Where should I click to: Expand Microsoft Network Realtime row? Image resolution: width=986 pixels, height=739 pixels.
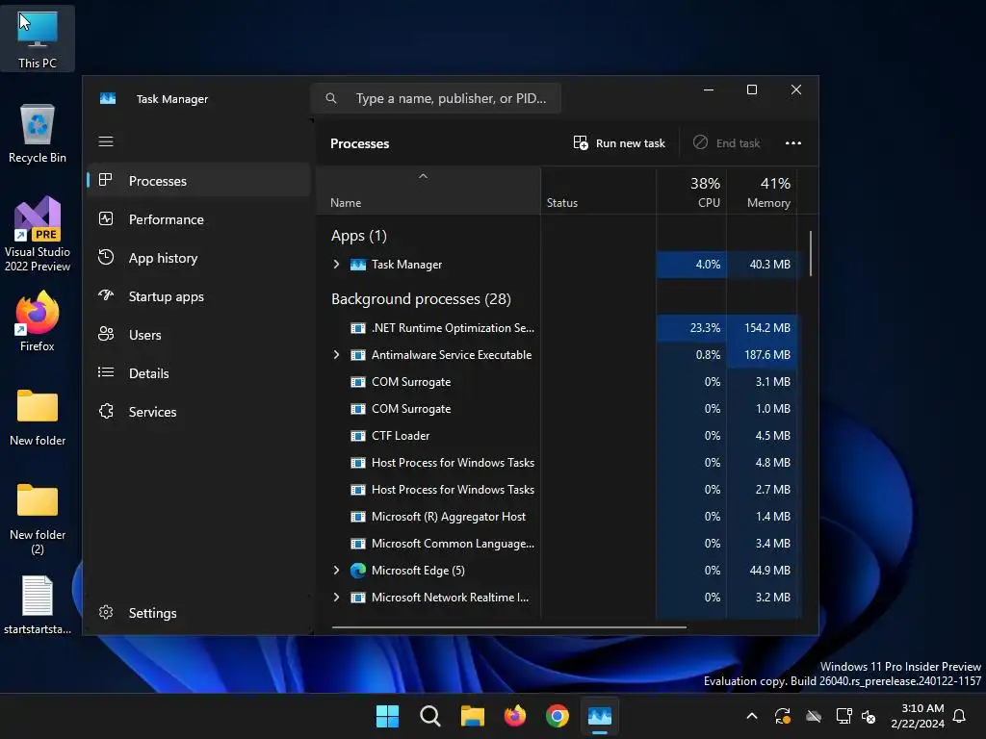coord(336,598)
